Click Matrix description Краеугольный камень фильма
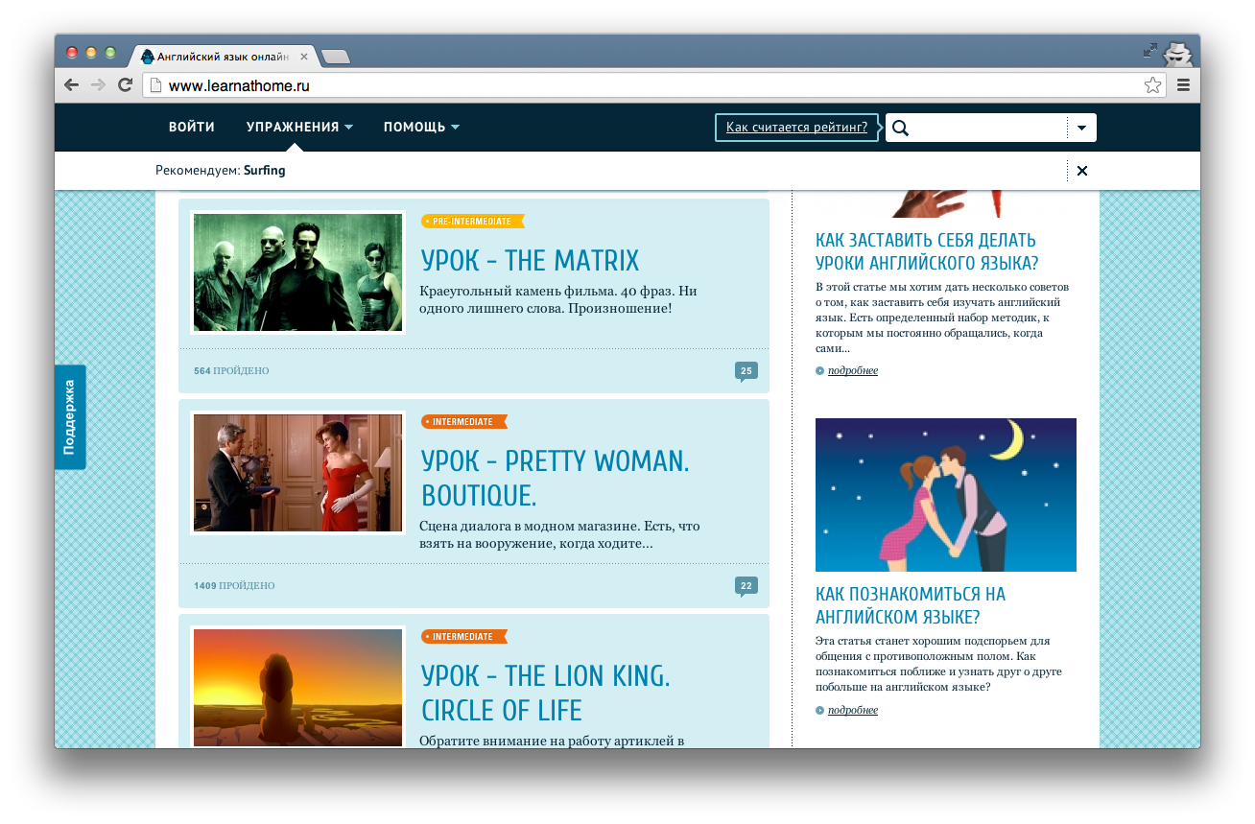1255x824 pixels. pos(558,299)
